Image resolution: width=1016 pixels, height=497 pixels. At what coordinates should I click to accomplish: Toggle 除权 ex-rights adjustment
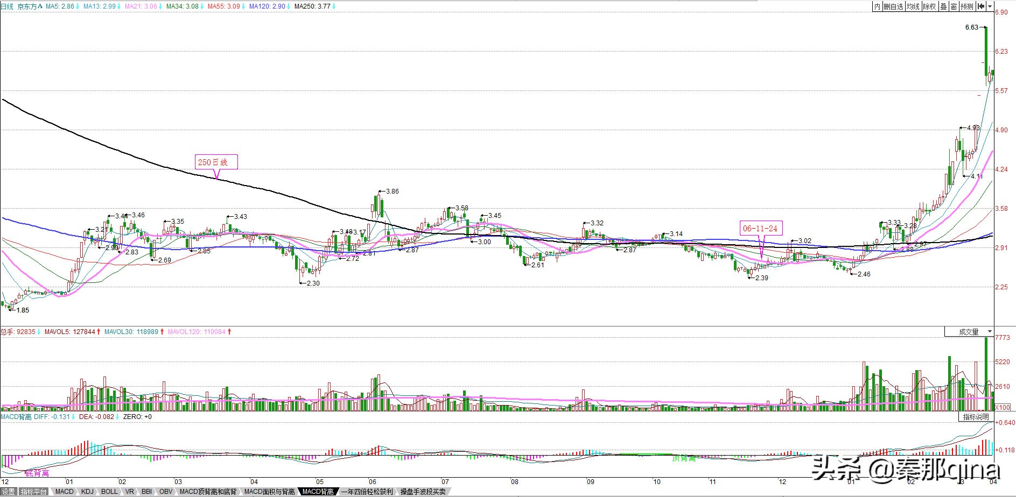pos(929,6)
